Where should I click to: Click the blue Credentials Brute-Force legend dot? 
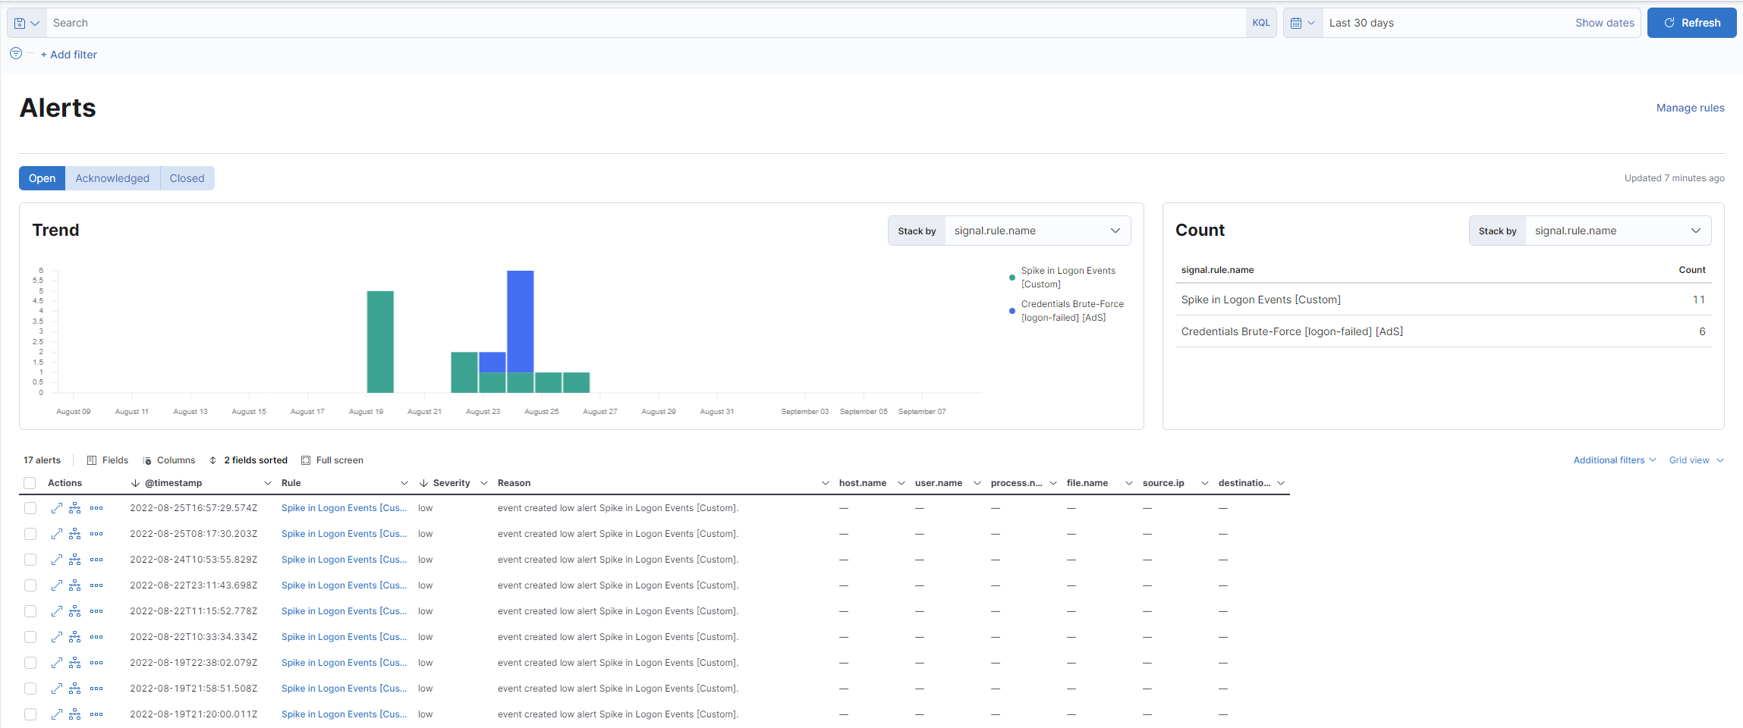tap(1012, 311)
